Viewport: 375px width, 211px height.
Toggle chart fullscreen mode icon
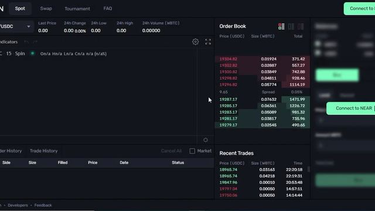[208, 42]
